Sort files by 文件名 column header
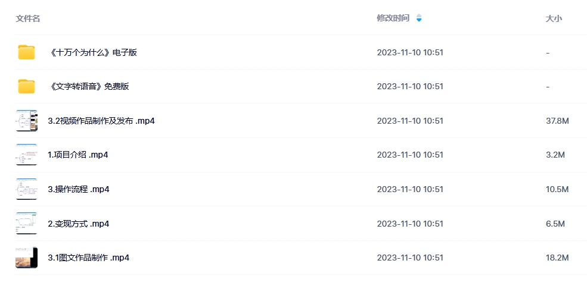The height and width of the screenshot is (295, 587). [27, 18]
